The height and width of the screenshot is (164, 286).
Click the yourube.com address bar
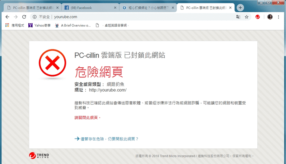click(x=141, y=17)
